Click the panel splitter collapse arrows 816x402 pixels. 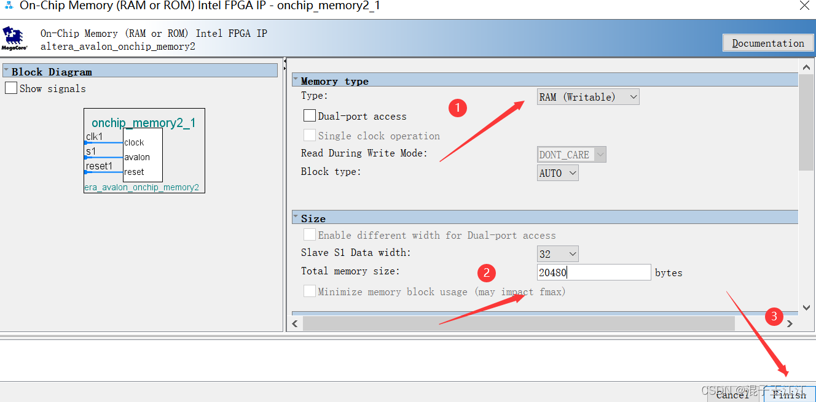click(284, 64)
